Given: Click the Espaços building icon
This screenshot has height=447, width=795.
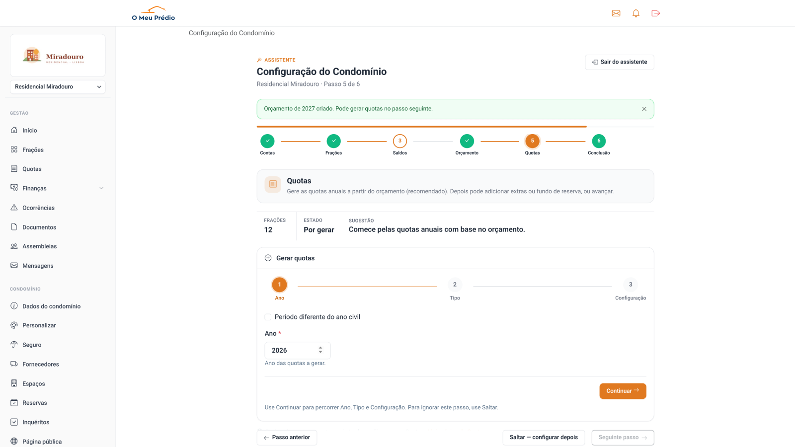Looking at the screenshot, I should tap(14, 383).
